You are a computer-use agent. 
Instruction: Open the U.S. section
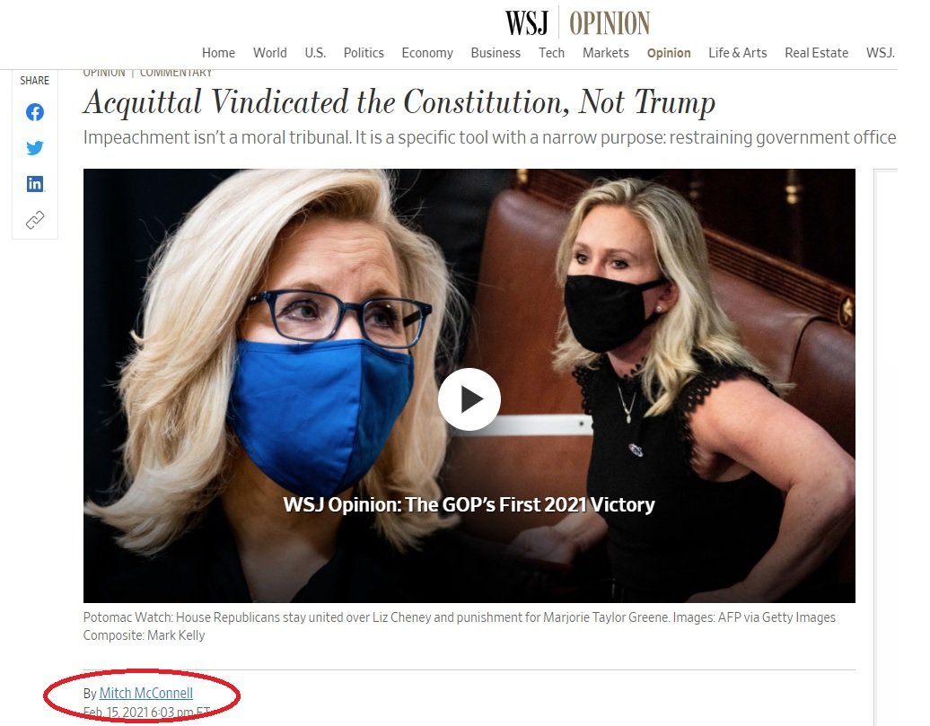(315, 53)
